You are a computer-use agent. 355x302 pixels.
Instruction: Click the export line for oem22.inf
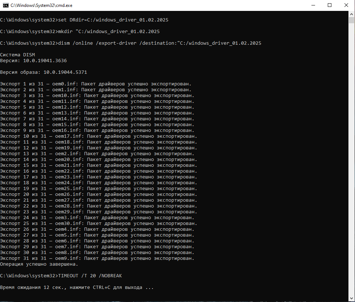tap(99, 171)
